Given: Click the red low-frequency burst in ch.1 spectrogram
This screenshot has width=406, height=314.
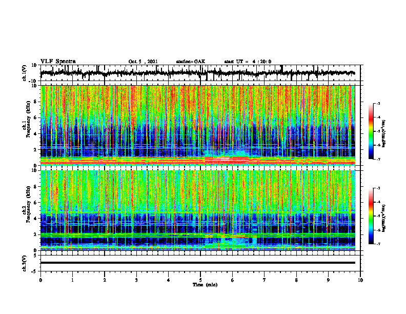Looking at the screenshot, I should (226, 162).
